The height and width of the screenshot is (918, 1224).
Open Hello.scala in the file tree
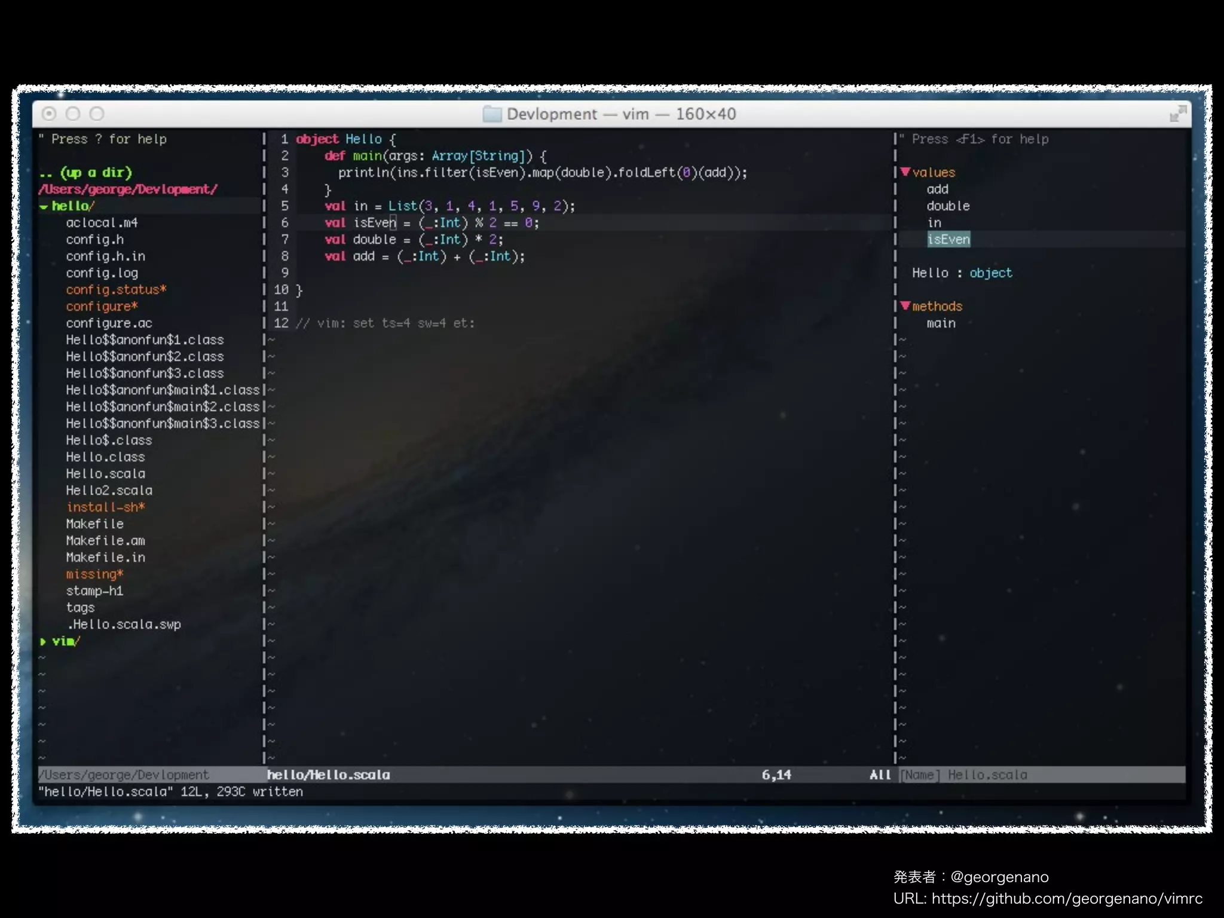105,474
